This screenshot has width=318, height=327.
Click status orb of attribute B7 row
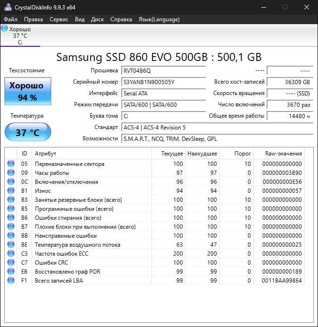point(11,226)
